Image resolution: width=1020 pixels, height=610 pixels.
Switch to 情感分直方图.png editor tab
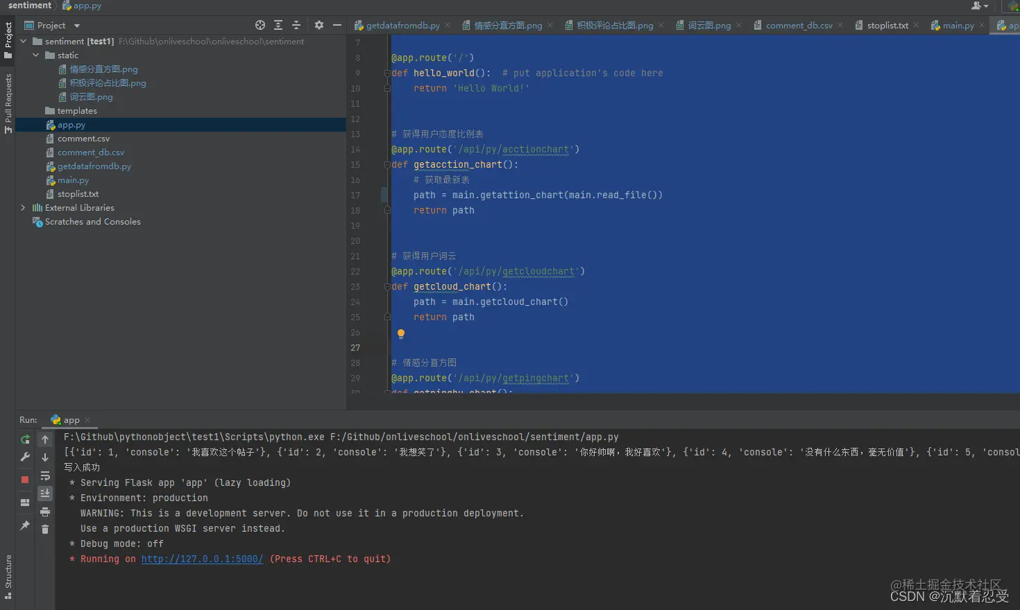(508, 26)
